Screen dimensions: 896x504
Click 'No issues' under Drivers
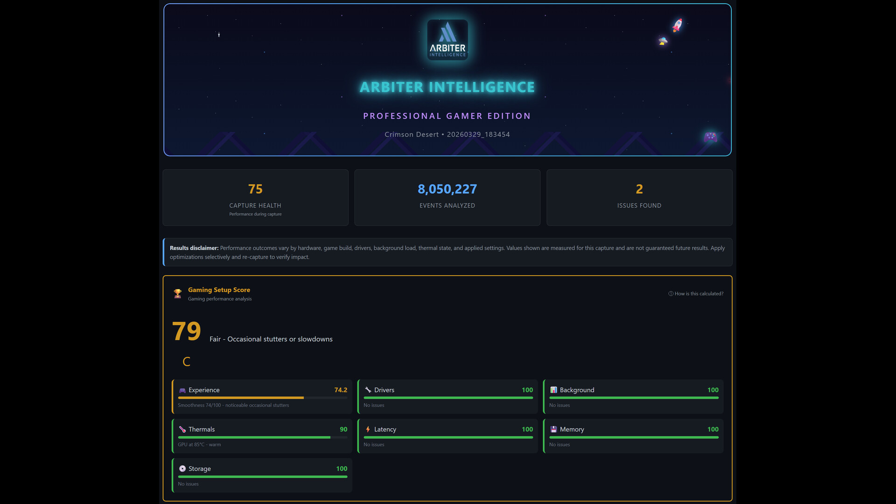tap(374, 406)
